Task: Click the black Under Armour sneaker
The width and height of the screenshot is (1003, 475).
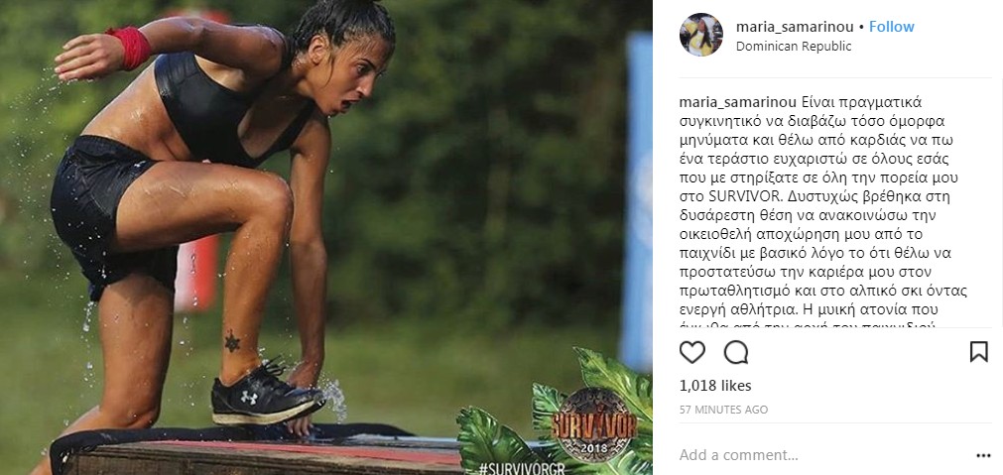Action: 266,393
